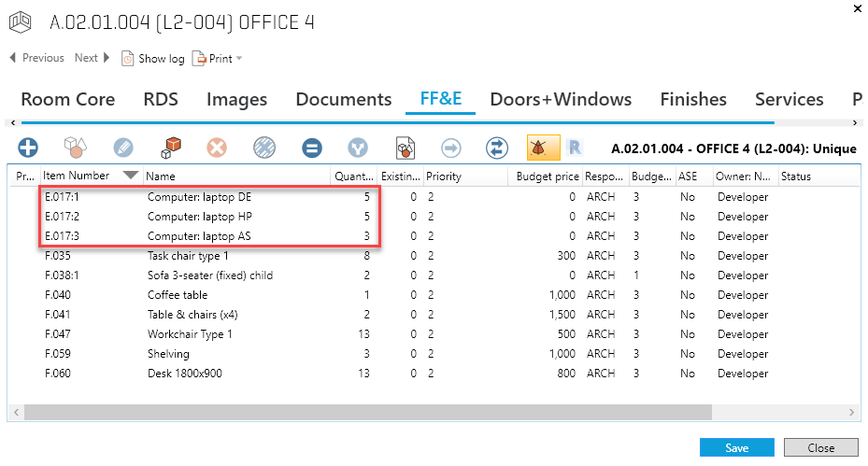This screenshot has height=466, width=868.
Task: Switch to the Finishes tab
Action: pyautogui.click(x=692, y=99)
